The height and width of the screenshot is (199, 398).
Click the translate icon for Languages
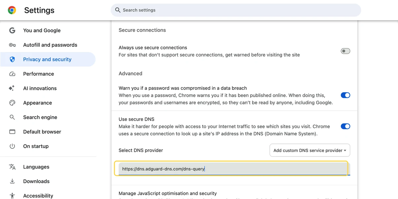[12, 167]
